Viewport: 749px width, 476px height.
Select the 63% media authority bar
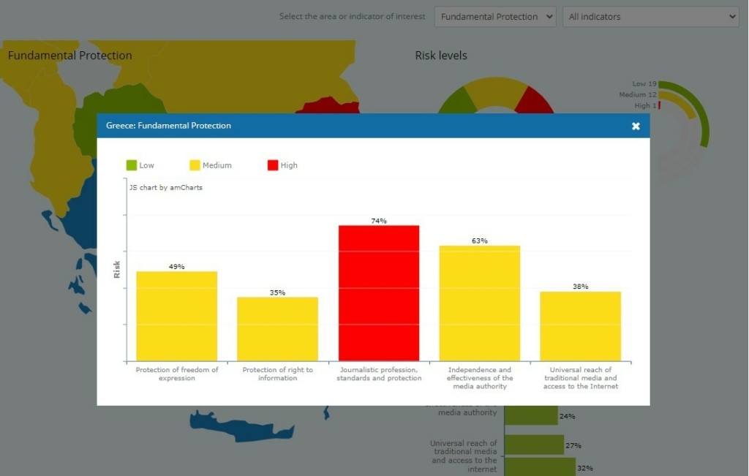coord(479,303)
